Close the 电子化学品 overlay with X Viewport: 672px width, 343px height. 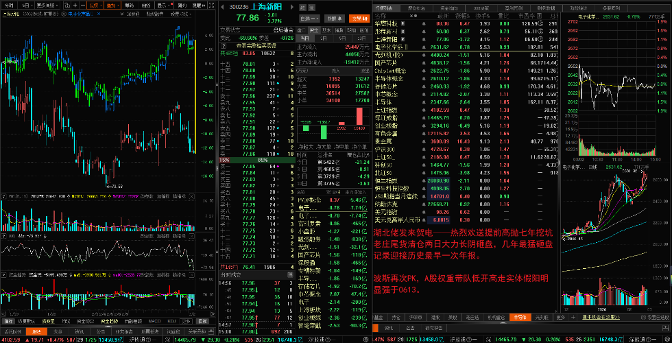click(x=99, y=14)
